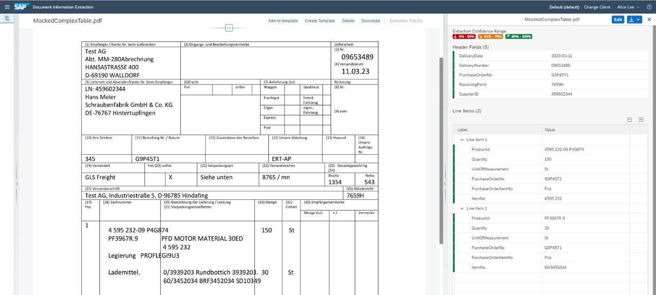The height and width of the screenshot is (295, 656).
Task: Click the blue download arrow button in results panel
Action: pos(634,20)
